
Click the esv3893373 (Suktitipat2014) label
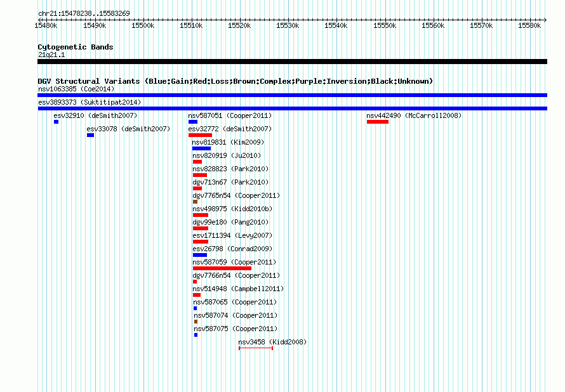tap(90, 102)
